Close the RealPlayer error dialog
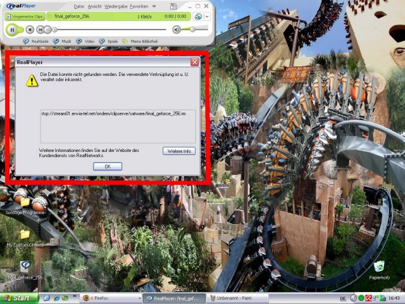 (195, 62)
